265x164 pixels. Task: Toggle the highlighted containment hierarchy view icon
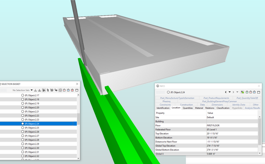coord(44,90)
